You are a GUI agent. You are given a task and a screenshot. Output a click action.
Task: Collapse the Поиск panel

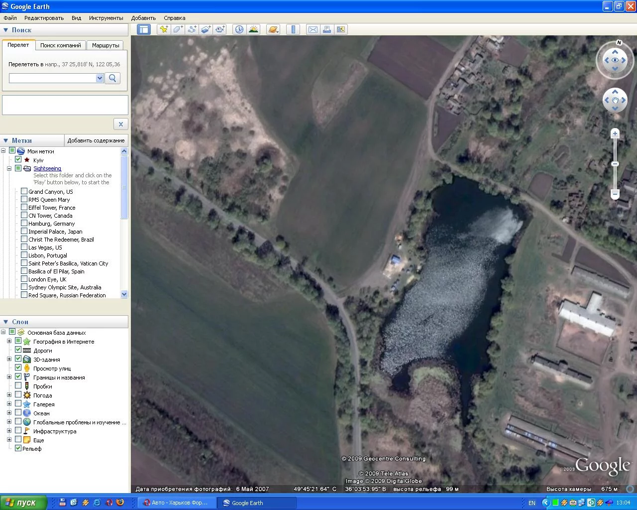(5, 30)
